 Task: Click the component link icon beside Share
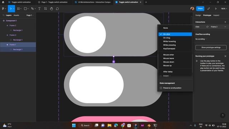pyautogui.click(x=209, y=9)
